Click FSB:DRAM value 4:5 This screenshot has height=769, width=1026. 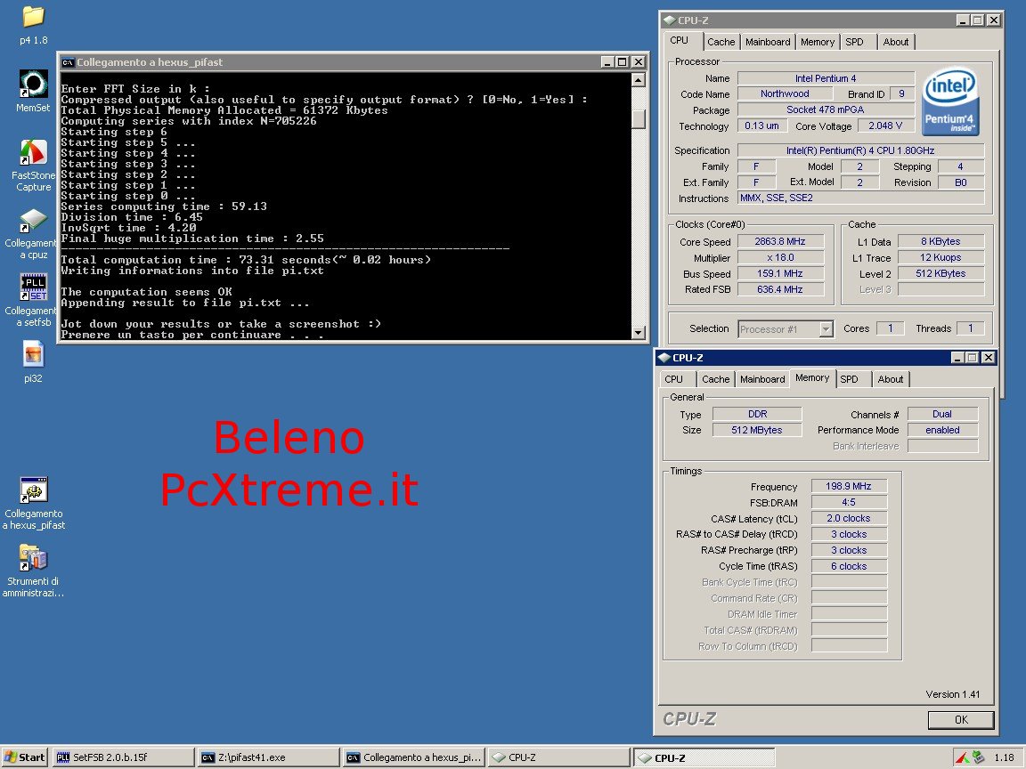[849, 502]
